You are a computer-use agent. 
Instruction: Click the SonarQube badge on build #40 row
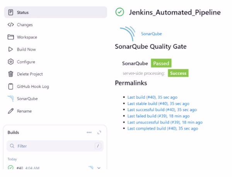(x=91, y=168)
